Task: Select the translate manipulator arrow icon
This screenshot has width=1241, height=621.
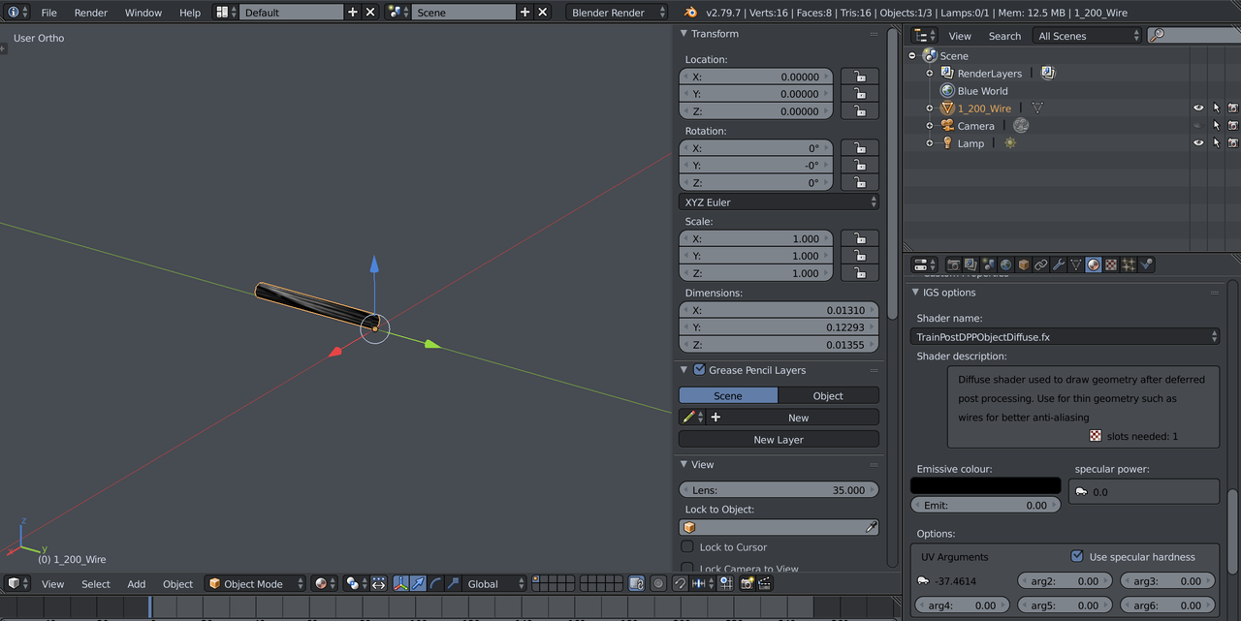Action: pyautogui.click(x=418, y=583)
